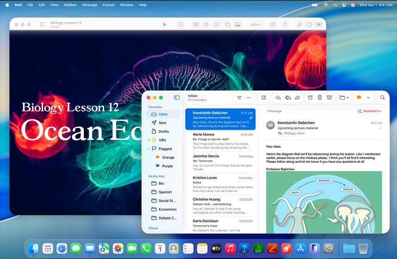Click Summarize in message header
Viewport: 397px width, 259px height.
370,111
